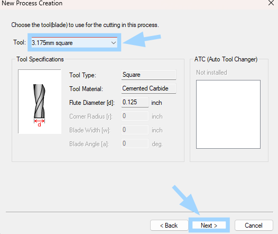Viewport: 278px width, 234px height.
Task: Click the 'Blade Angle [a]:' label
Action: tap(89, 144)
